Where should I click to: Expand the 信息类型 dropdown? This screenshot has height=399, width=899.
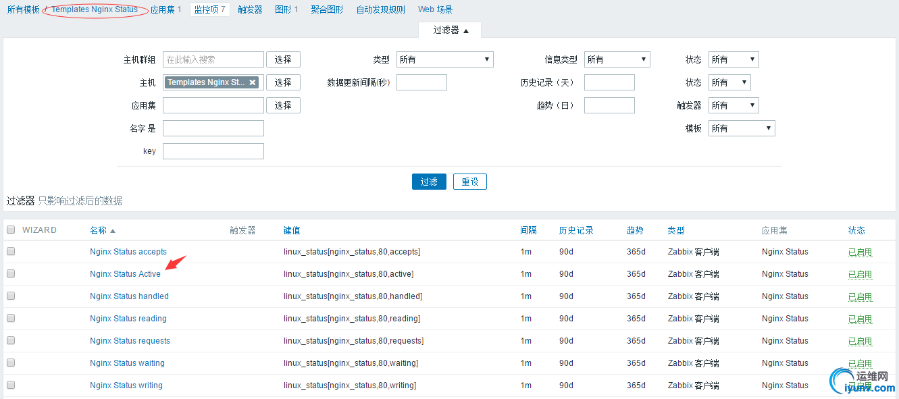[x=616, y=59]
